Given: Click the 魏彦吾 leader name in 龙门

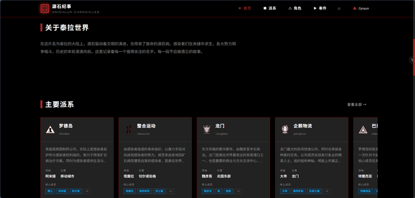Looking at the screenshot, I should tap(207, 176).
